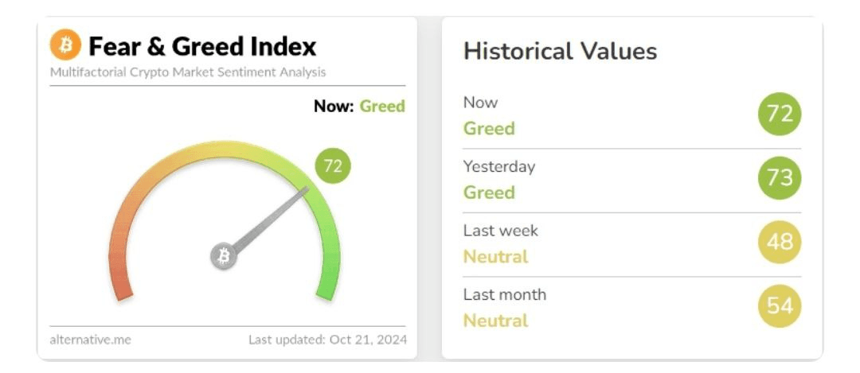Select the Now value 72 circle
Image resolution: width=860 pixels, height=373 pixels.
[780, 114]
